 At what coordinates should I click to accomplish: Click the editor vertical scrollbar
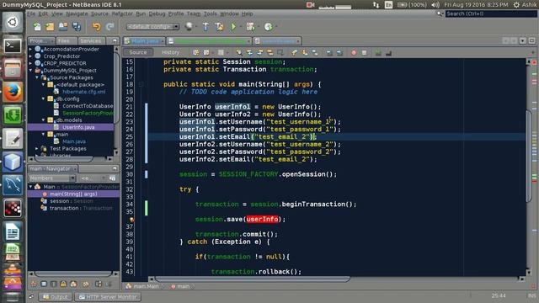pos(529,157)
